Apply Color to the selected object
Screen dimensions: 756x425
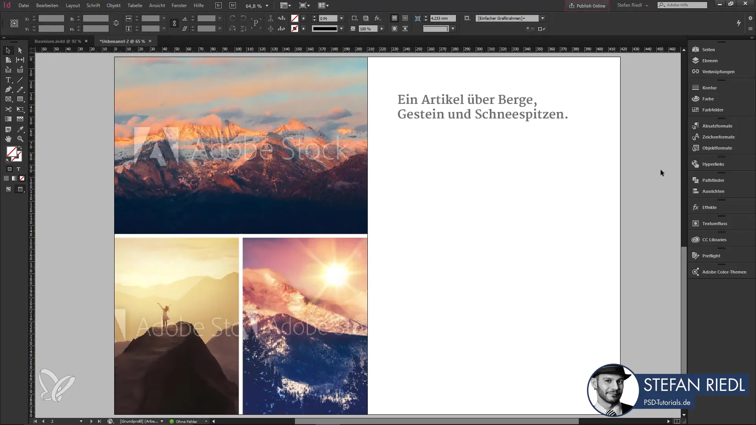6,178
